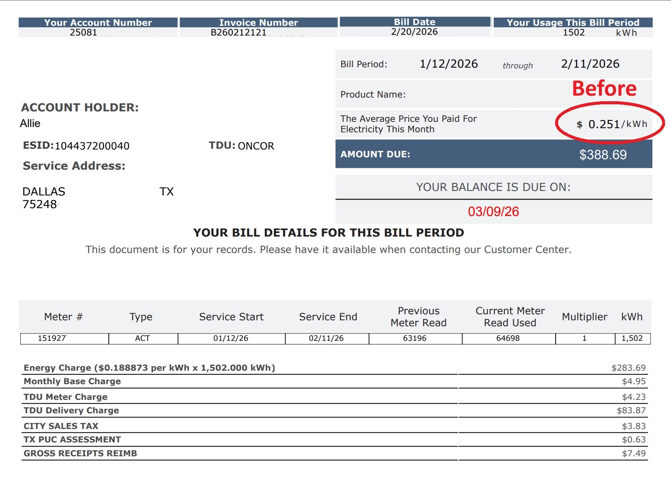Viewport: 671px width, 503px height.
Task: Click the Bill Date 2/20/2026
Action: tap(414, 32)
